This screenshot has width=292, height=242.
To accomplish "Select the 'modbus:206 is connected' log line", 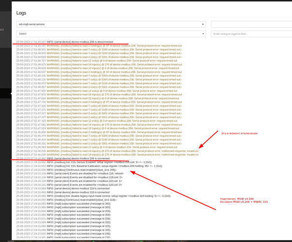I will click(63, 158).
